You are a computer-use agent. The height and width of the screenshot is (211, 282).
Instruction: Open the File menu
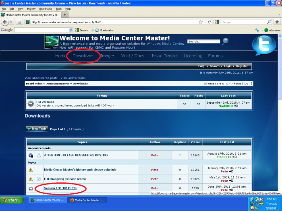pos(4,9)
